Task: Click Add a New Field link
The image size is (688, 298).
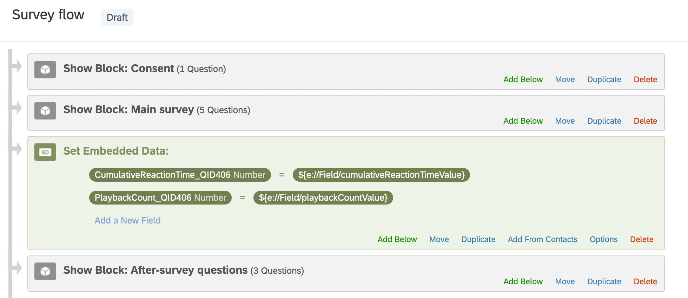Action: point(127,220)
